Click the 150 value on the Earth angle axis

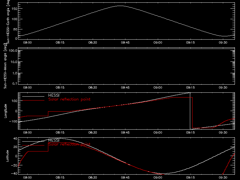click(x=14, y=9)
